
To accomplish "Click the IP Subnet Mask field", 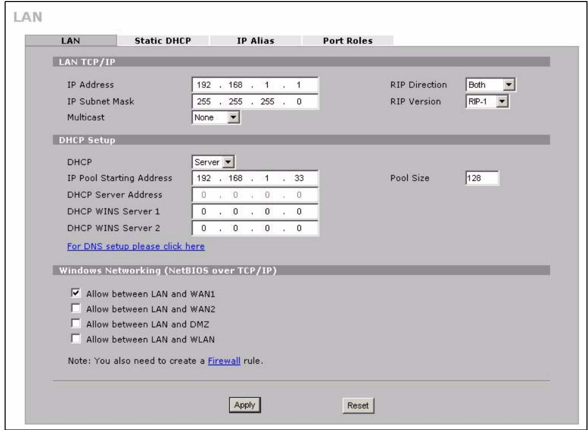I will tap(255, 101).
